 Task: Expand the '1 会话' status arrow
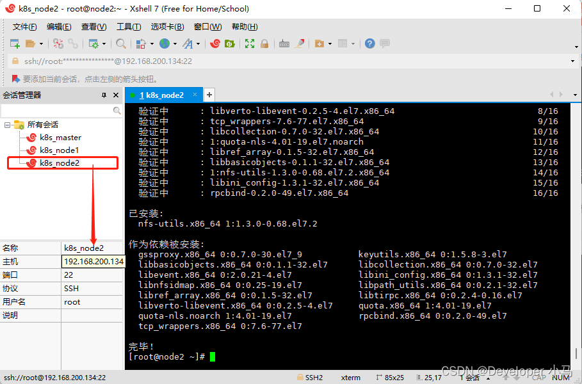coord(489,378)
